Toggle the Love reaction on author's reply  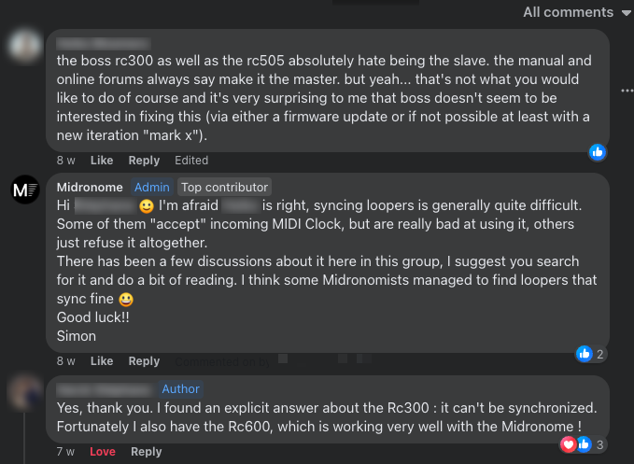tap(103, 452)
